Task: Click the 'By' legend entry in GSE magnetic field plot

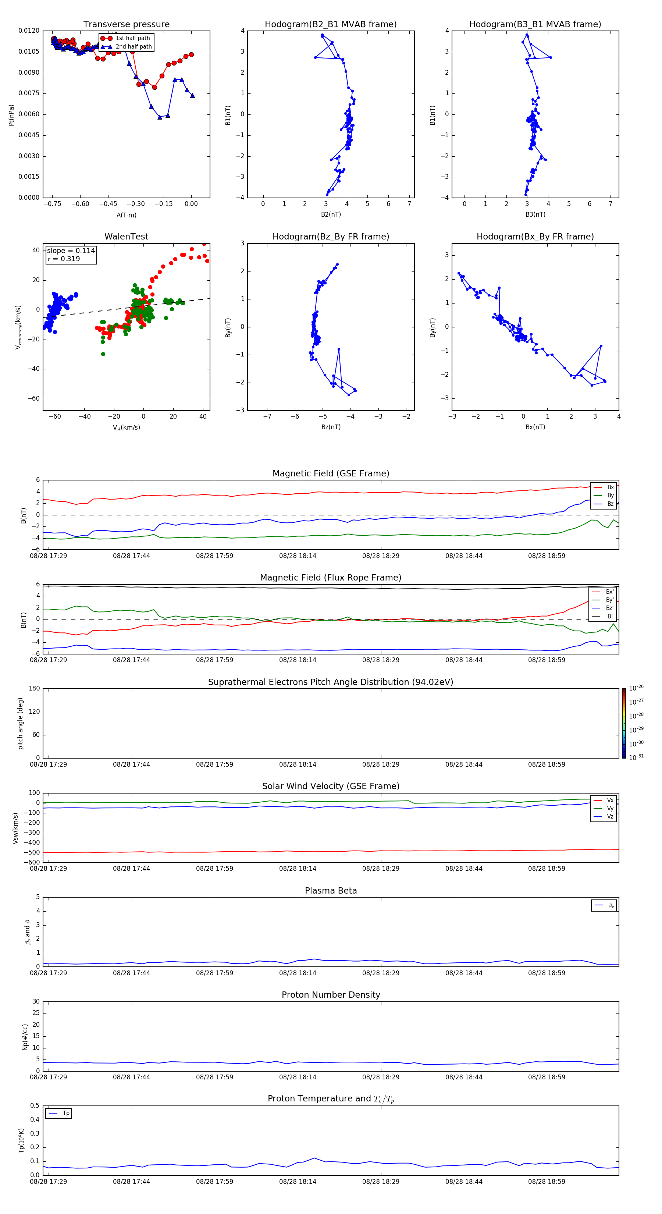Action: click(x=604, y=495)
